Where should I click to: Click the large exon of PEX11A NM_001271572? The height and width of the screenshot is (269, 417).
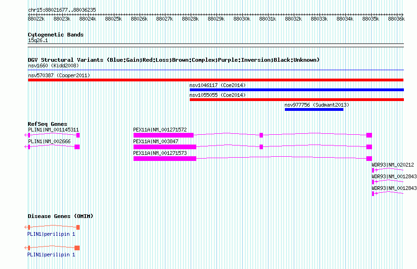point(164,135)
